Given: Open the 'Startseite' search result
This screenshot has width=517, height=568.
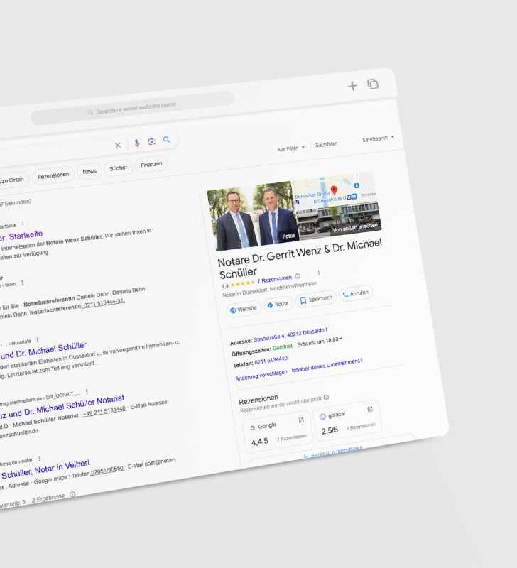Looking at the screenshot, I should 21,237.
